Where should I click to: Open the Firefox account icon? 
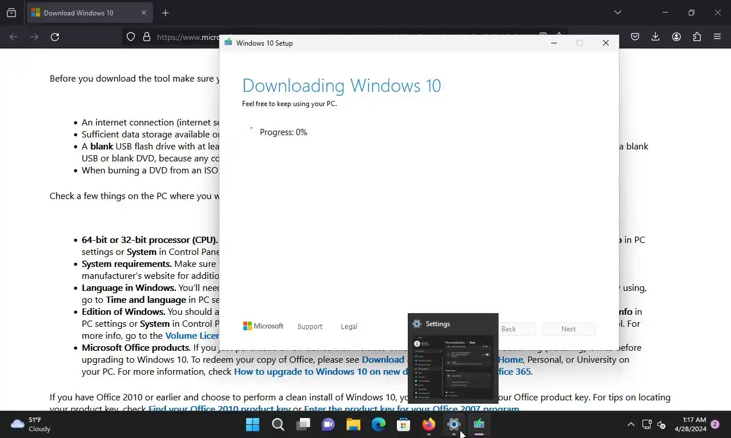click(676, 36)
